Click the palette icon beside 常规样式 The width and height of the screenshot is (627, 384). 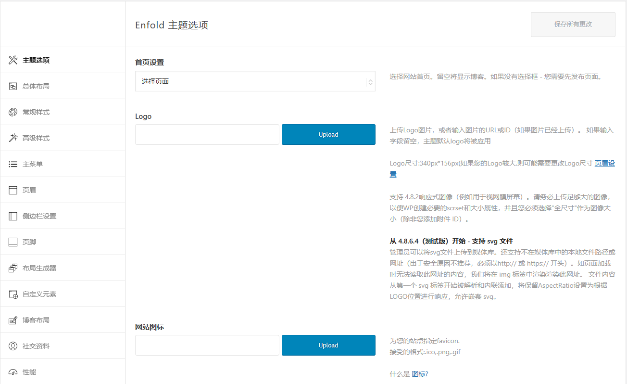tap(13, 112)
